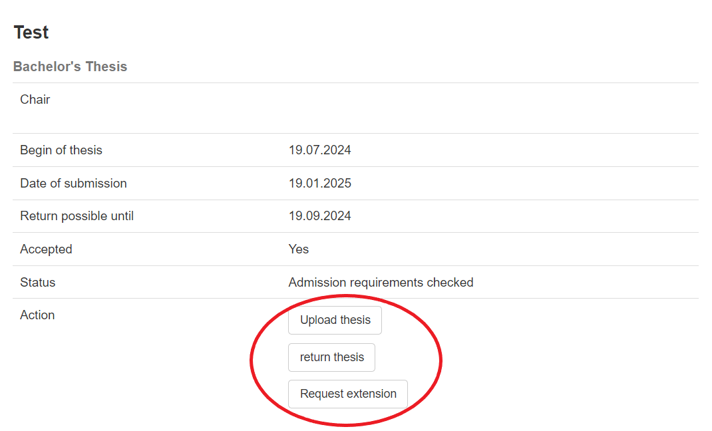Select the Action row label
This screenshot has width=712, height=431.
[x=37, y=315]
